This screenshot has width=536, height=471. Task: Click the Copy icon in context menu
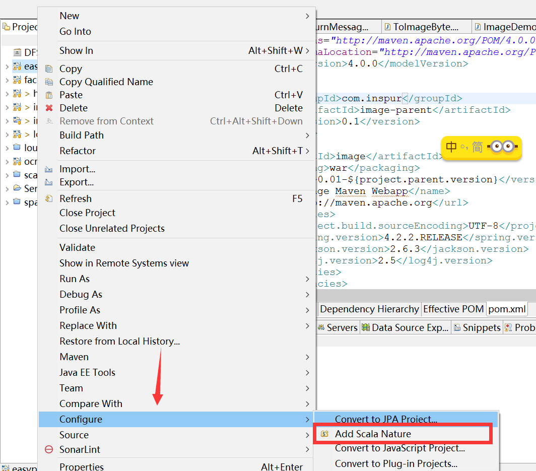(49, 69)
